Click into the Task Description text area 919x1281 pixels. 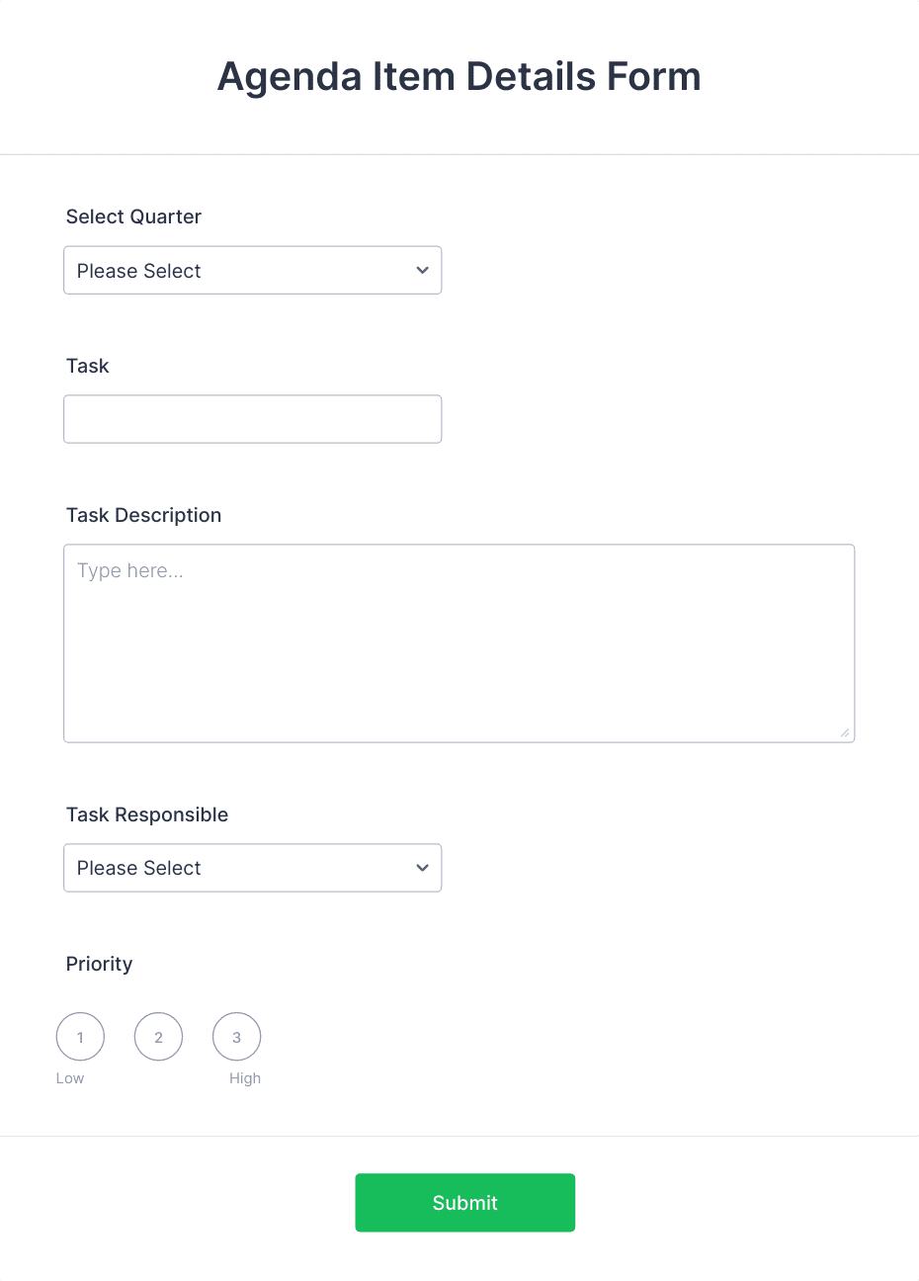point(459,643)
